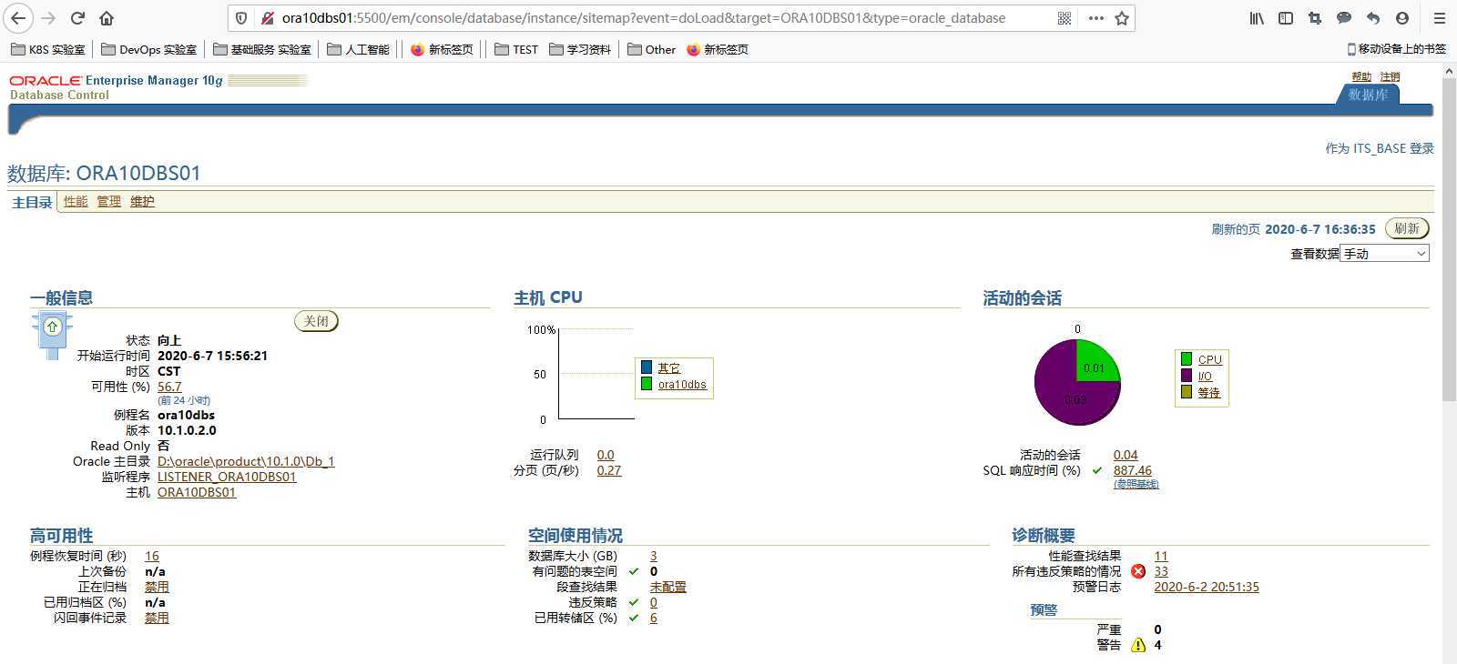This screenshot has height=664, width=1457.
Task: Click the 参照基线 link
Action: 1136,484
